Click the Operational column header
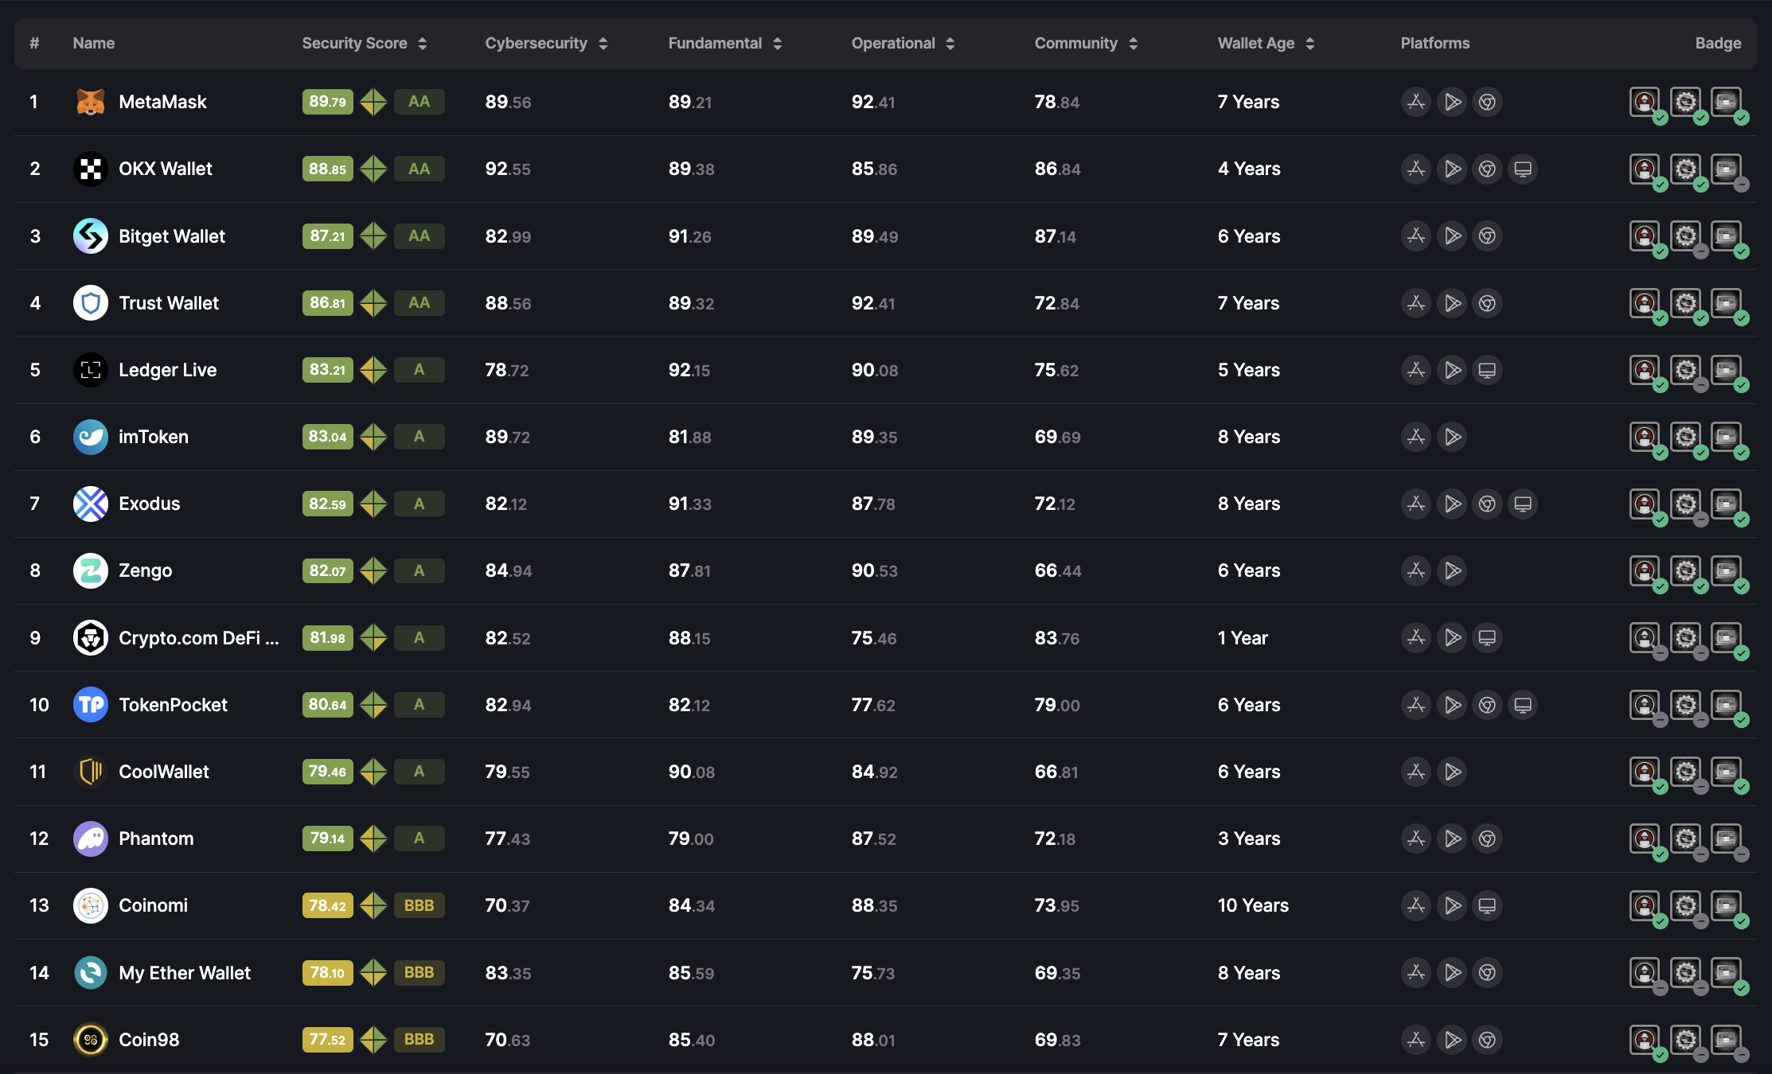This screenshot has height=1074, width=1772. click(x=893, y=44)
